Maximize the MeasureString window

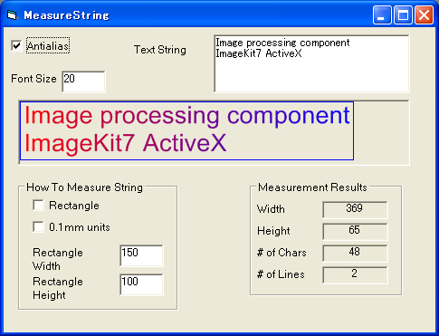click(403, 14)
